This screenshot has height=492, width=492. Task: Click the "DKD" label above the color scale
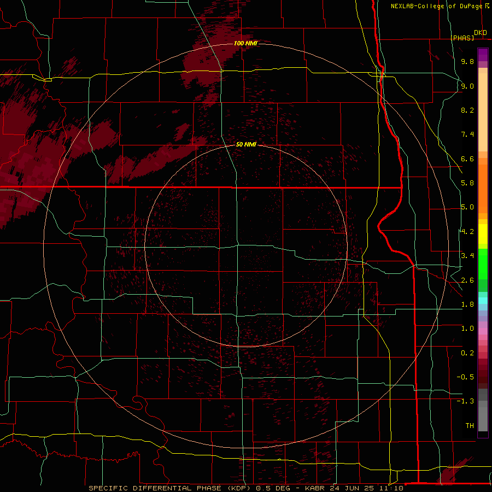[x=481, y=33]
